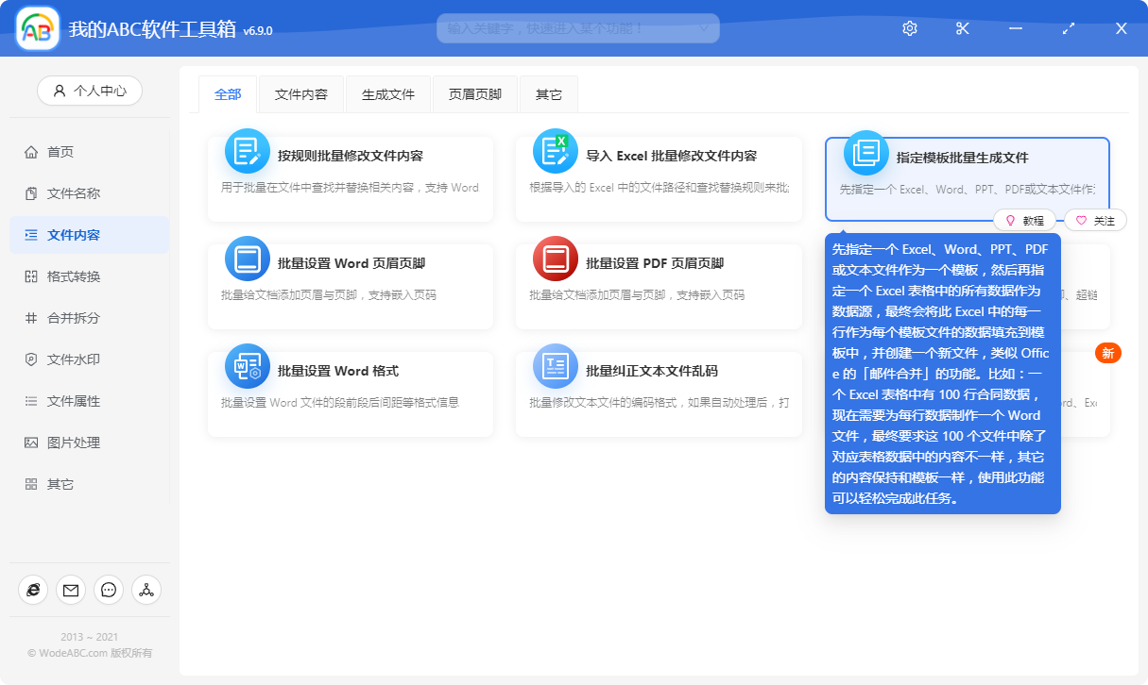
Task: Open the website link via the browser icon
Action: (x=33, y=590)
